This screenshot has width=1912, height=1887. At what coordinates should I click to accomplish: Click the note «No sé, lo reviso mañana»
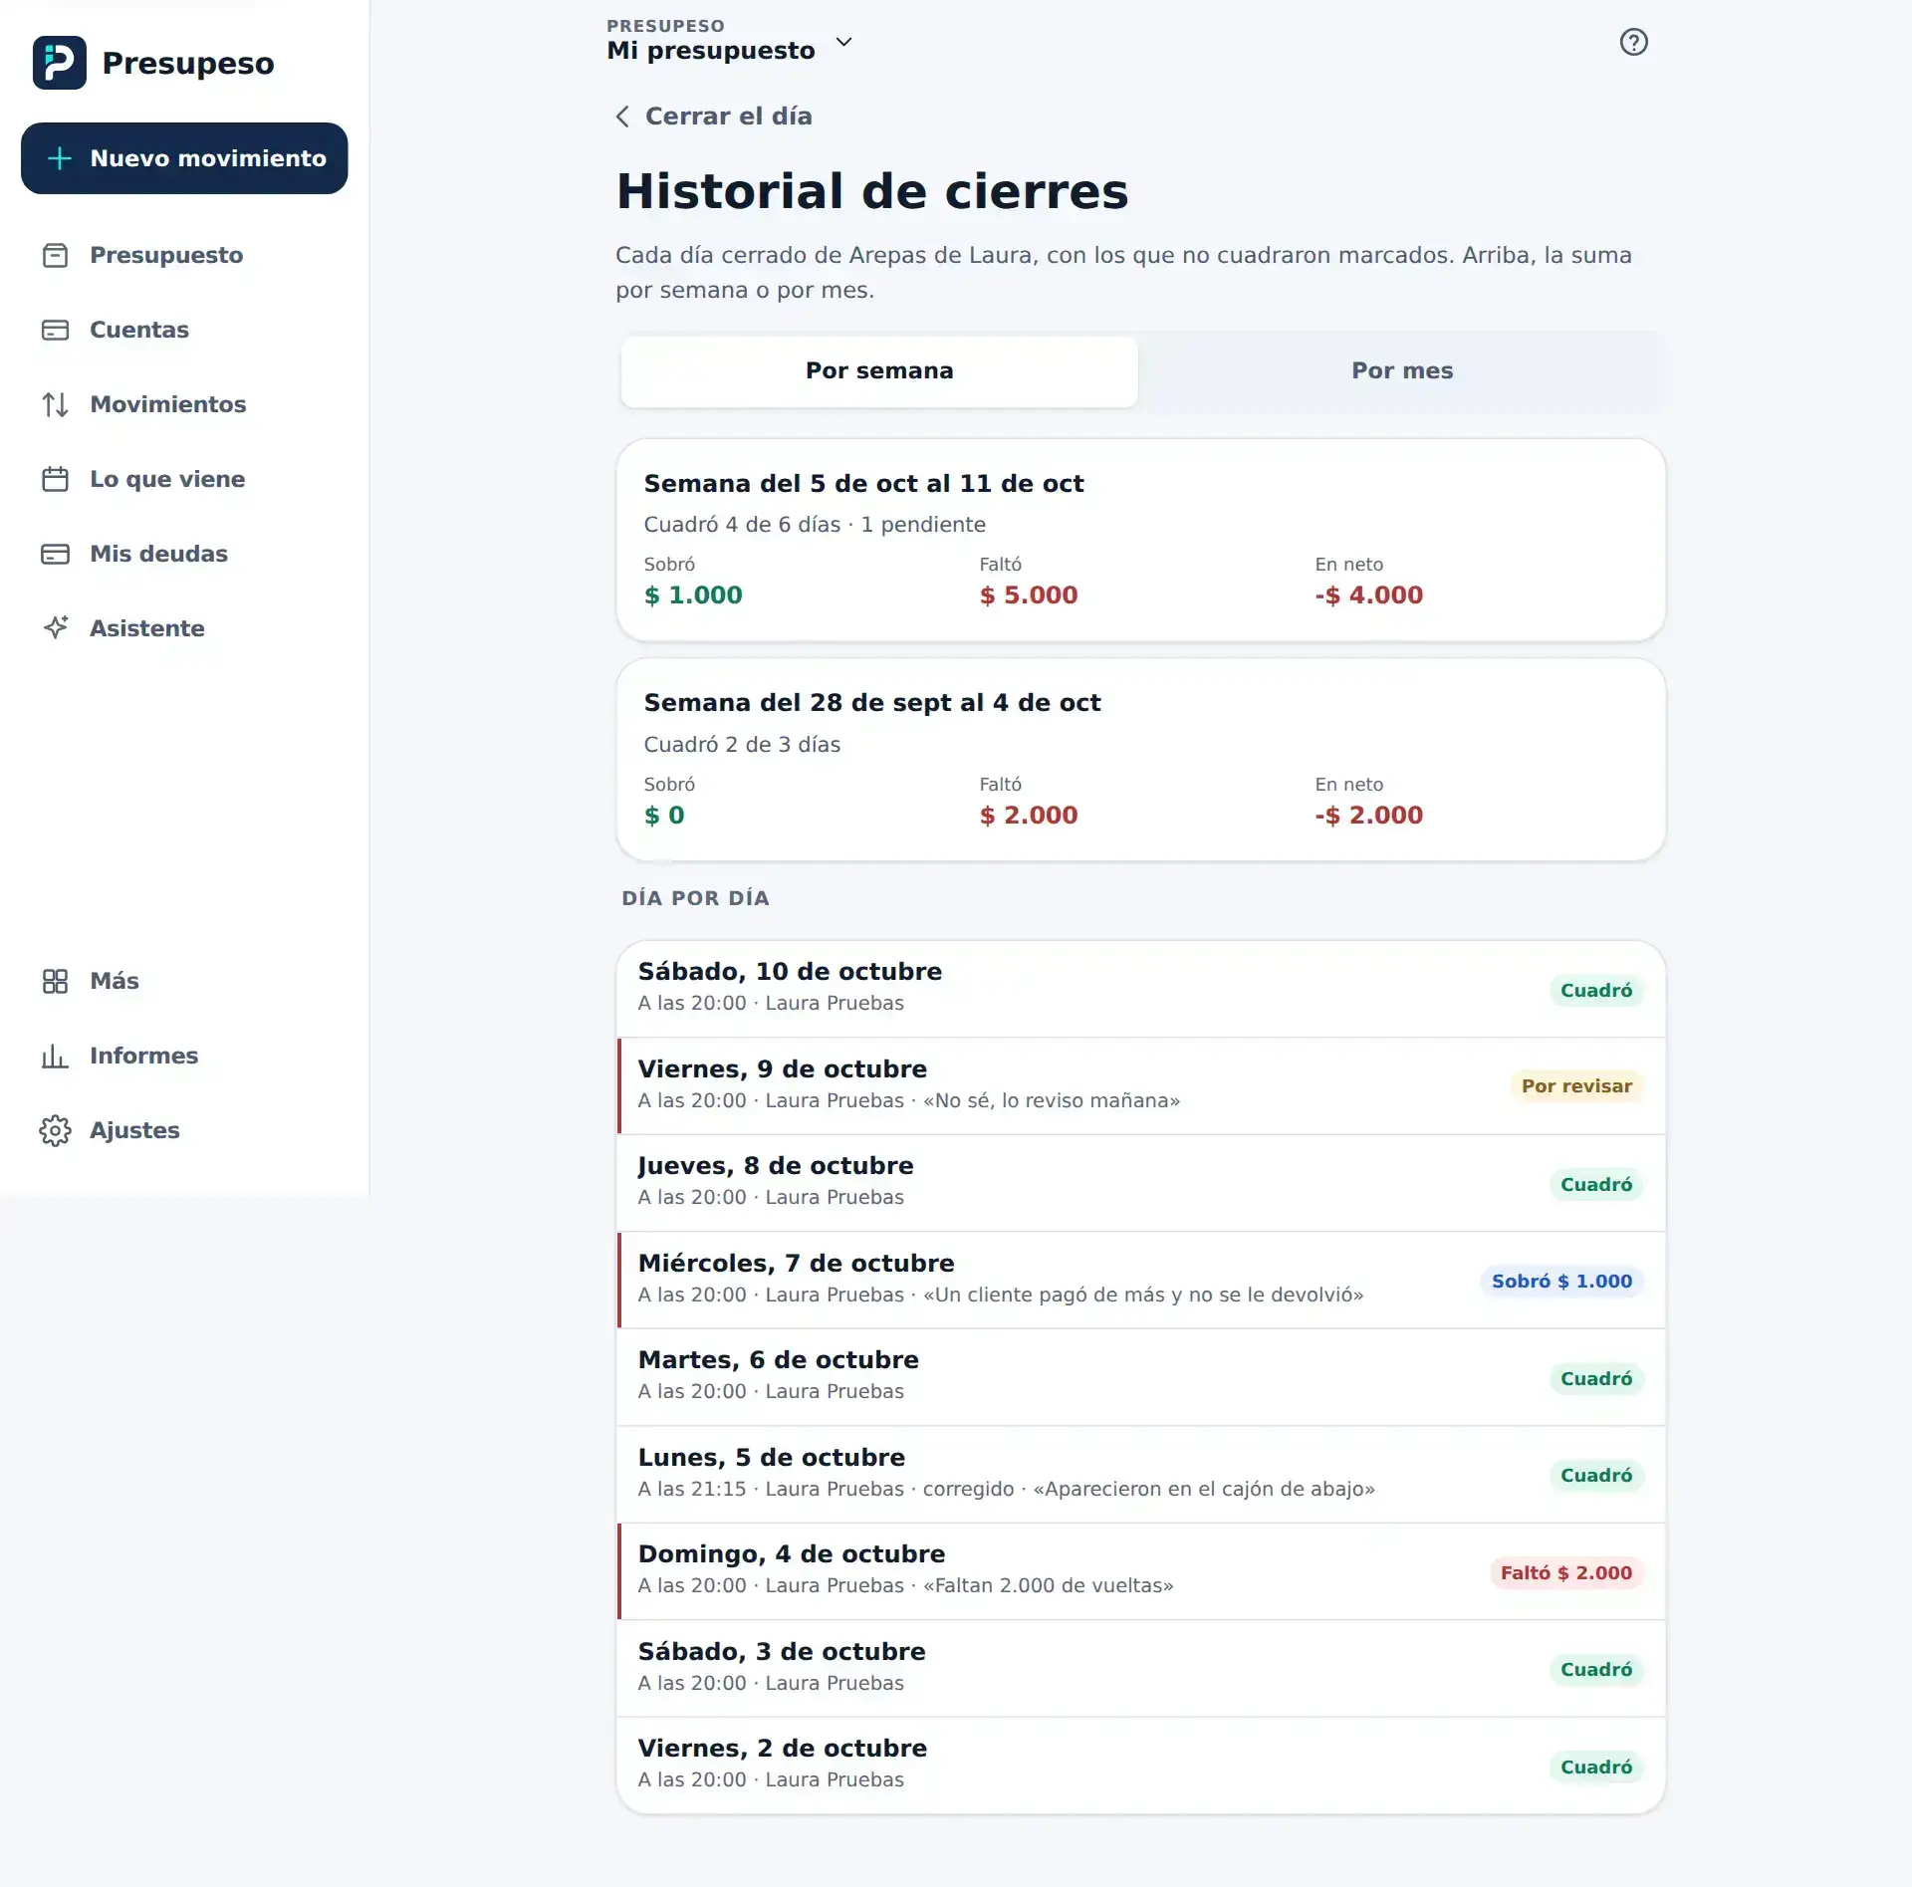click(x=1052, y=1101)
